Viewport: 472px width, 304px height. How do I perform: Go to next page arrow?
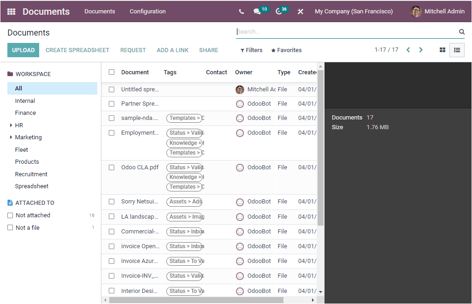(x=421, y=50)
